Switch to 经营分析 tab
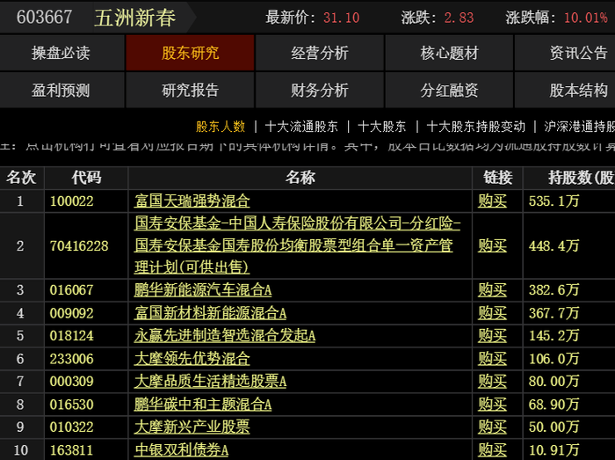Screen dimensions: 615x460 click(x=320, y=53)
